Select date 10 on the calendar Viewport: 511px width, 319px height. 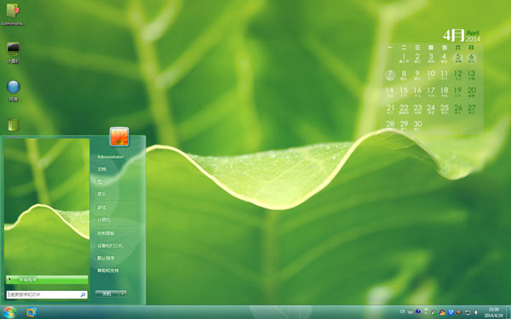(x=431, y=75)
